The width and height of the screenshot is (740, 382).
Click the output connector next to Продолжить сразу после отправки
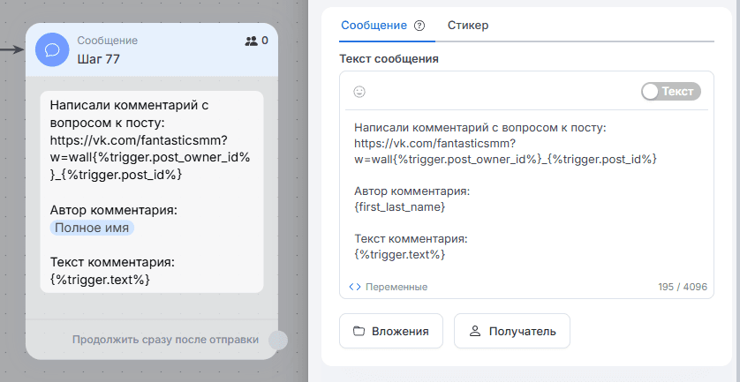coord(278,340)
